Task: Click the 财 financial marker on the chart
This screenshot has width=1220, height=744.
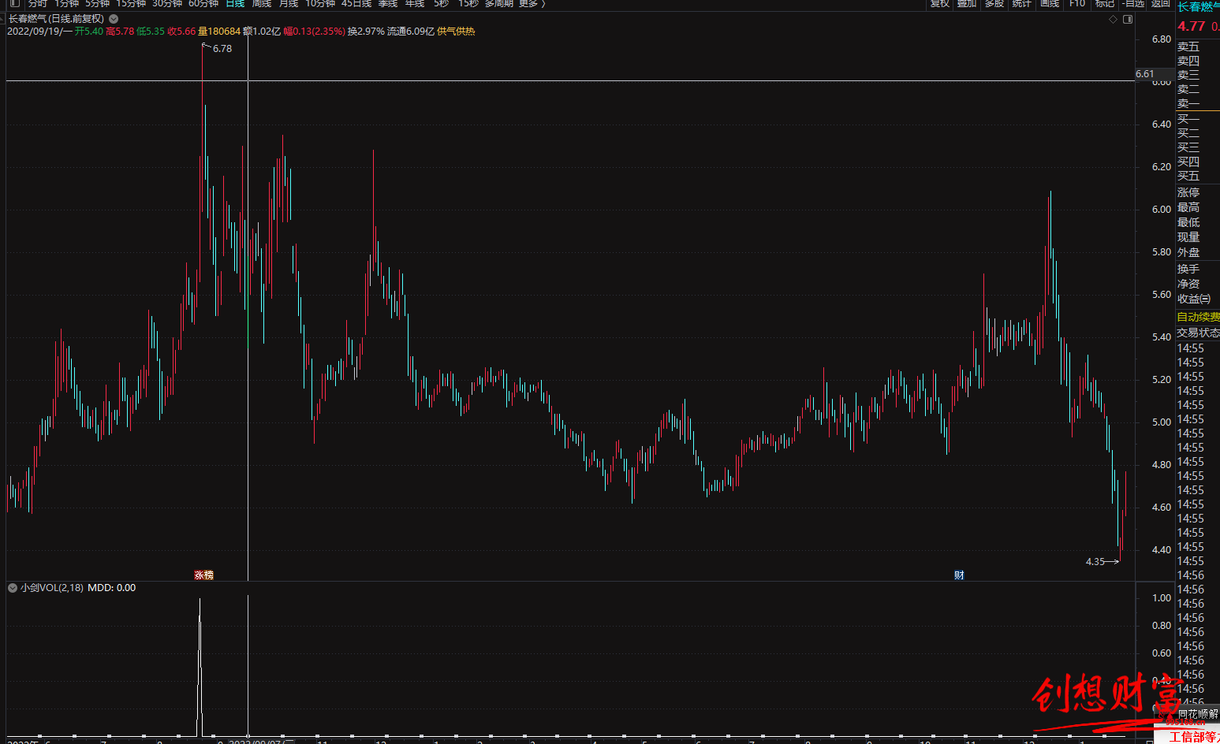Action: click(959, 575)
